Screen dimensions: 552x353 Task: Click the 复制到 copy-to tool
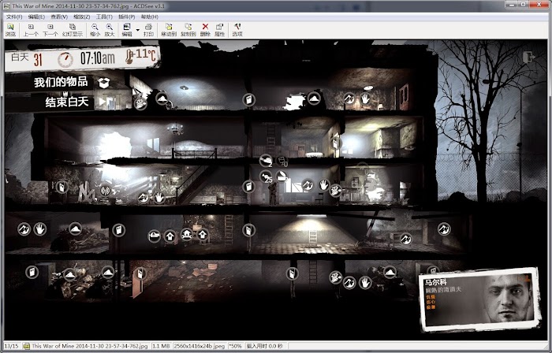pyautogui.click(x=188, y=30)
